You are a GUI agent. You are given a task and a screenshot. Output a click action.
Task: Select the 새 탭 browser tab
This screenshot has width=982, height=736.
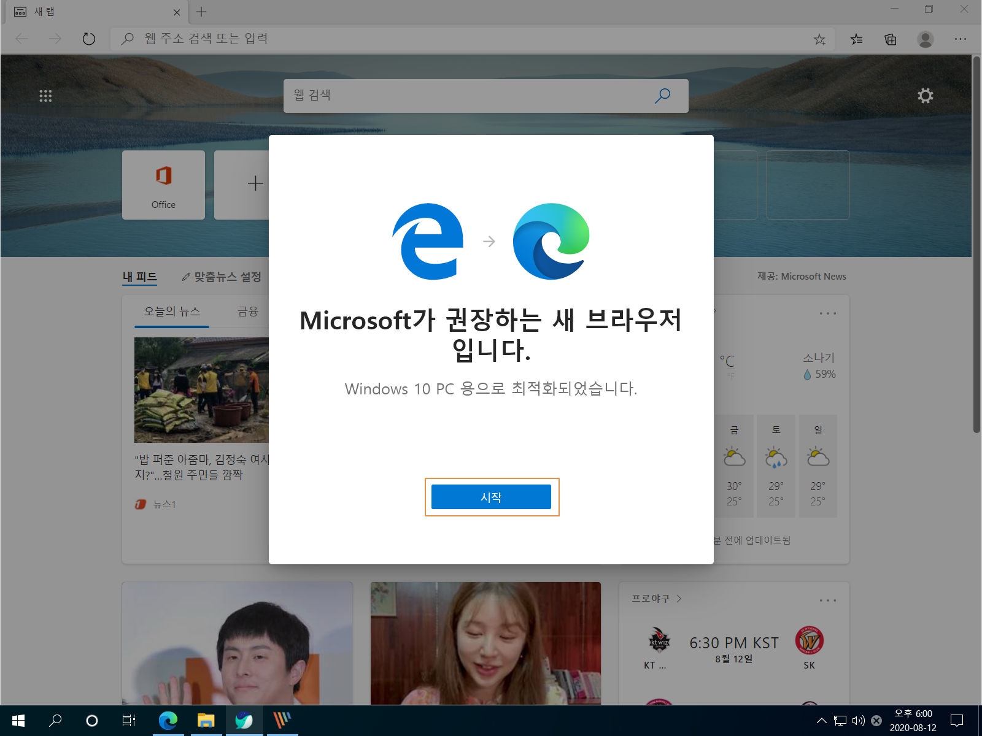(x=95, y=12)
